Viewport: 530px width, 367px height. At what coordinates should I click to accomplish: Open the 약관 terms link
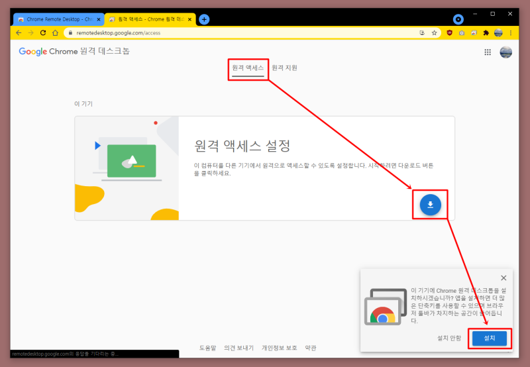pos(311,348)
